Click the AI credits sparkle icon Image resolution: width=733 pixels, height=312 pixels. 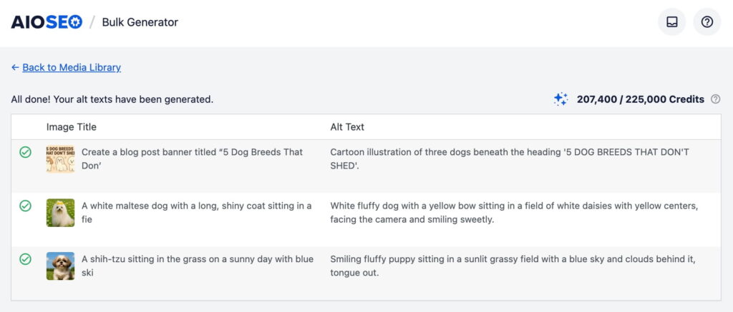coord(560,99)
